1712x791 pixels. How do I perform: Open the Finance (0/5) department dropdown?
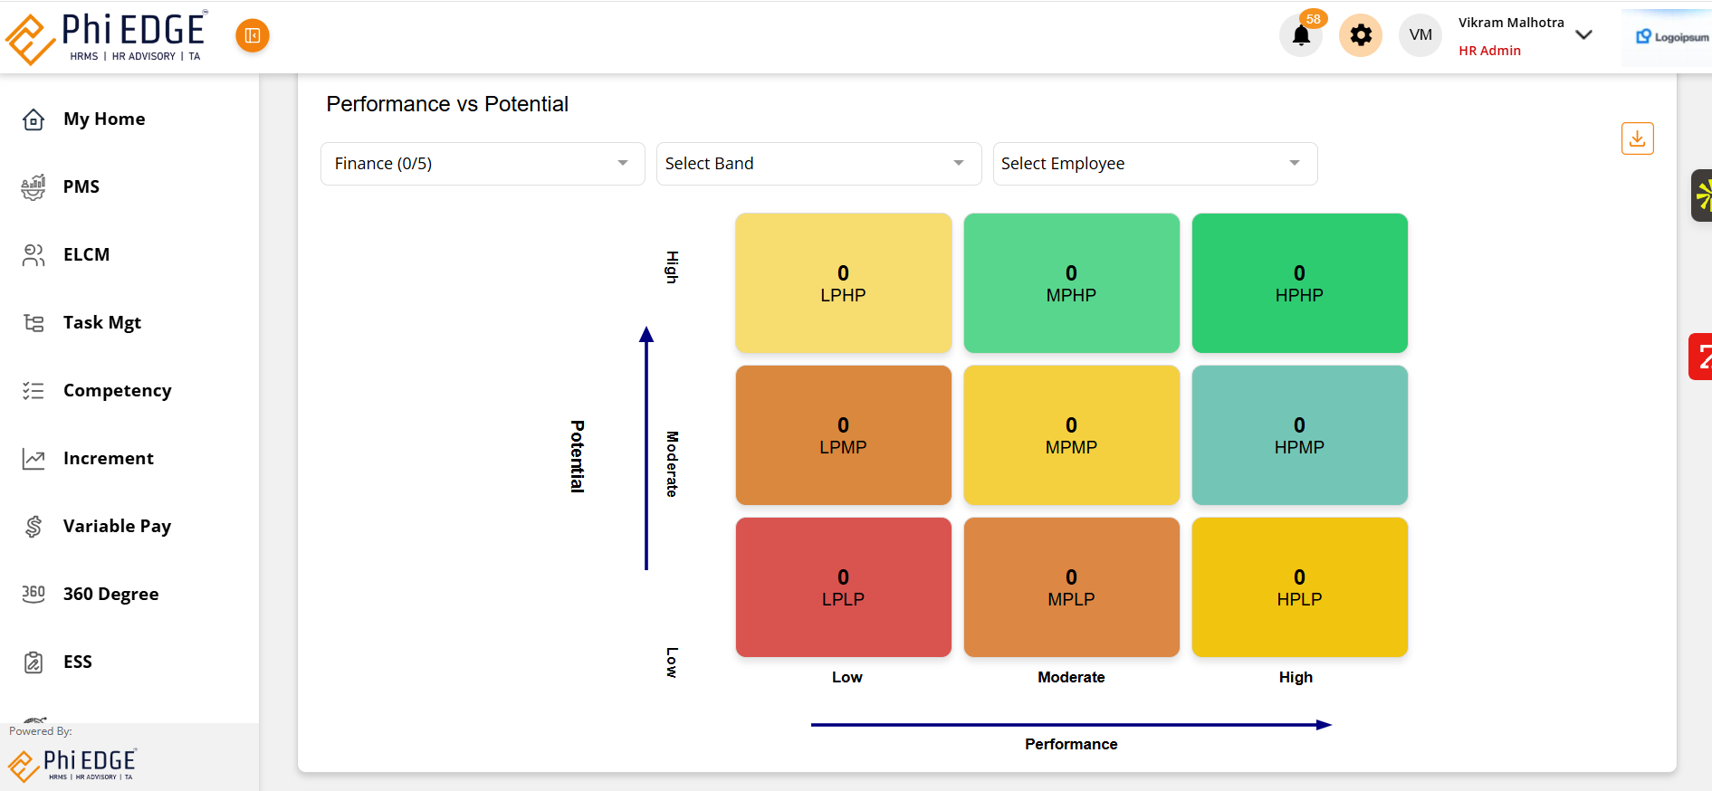(482, 164)
